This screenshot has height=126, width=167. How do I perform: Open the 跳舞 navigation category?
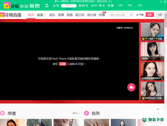(x=61, y=15)
